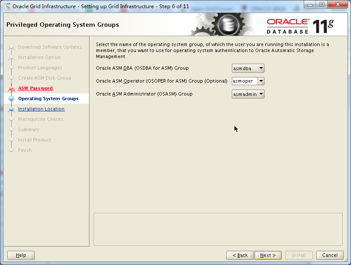
Task: Open the ASM DBA group dropdown
Action: pyautogui.click(x=248, y=68)
